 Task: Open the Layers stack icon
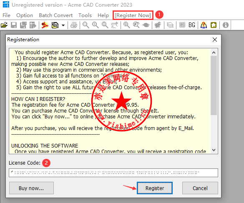pyautogui.click(x=170, y=25)
